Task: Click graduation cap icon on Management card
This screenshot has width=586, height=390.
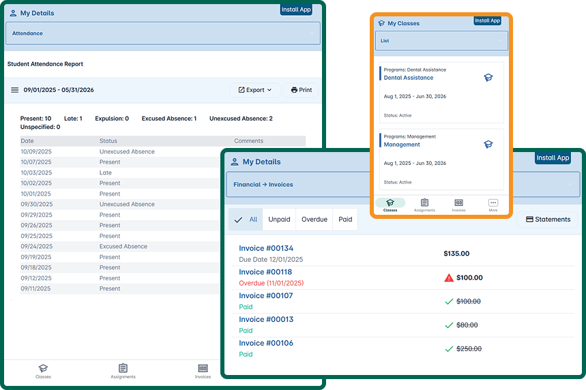Action: (x=488, y=145)
